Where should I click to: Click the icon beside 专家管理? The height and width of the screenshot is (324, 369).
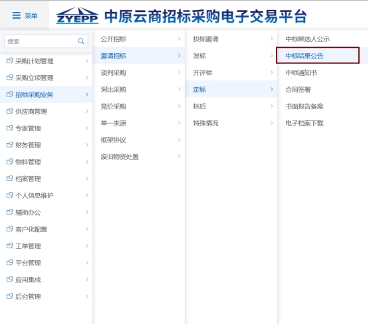9,128
